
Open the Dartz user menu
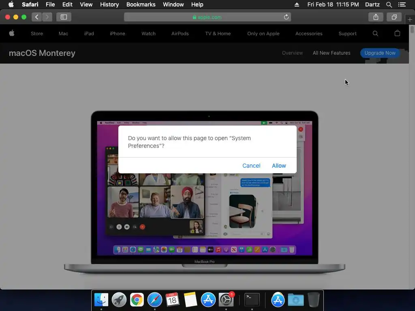tap(372, 4)
